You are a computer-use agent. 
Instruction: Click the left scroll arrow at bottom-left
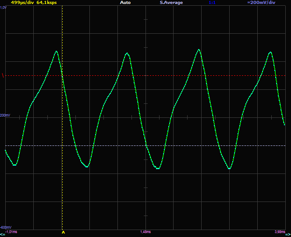3,235
